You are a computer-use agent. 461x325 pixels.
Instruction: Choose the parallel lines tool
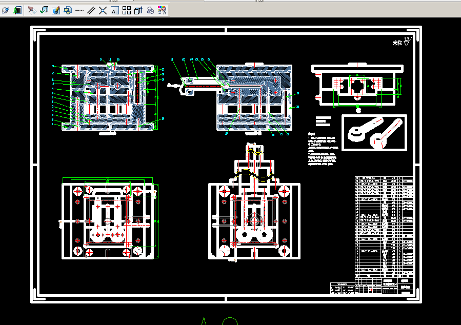91,11
